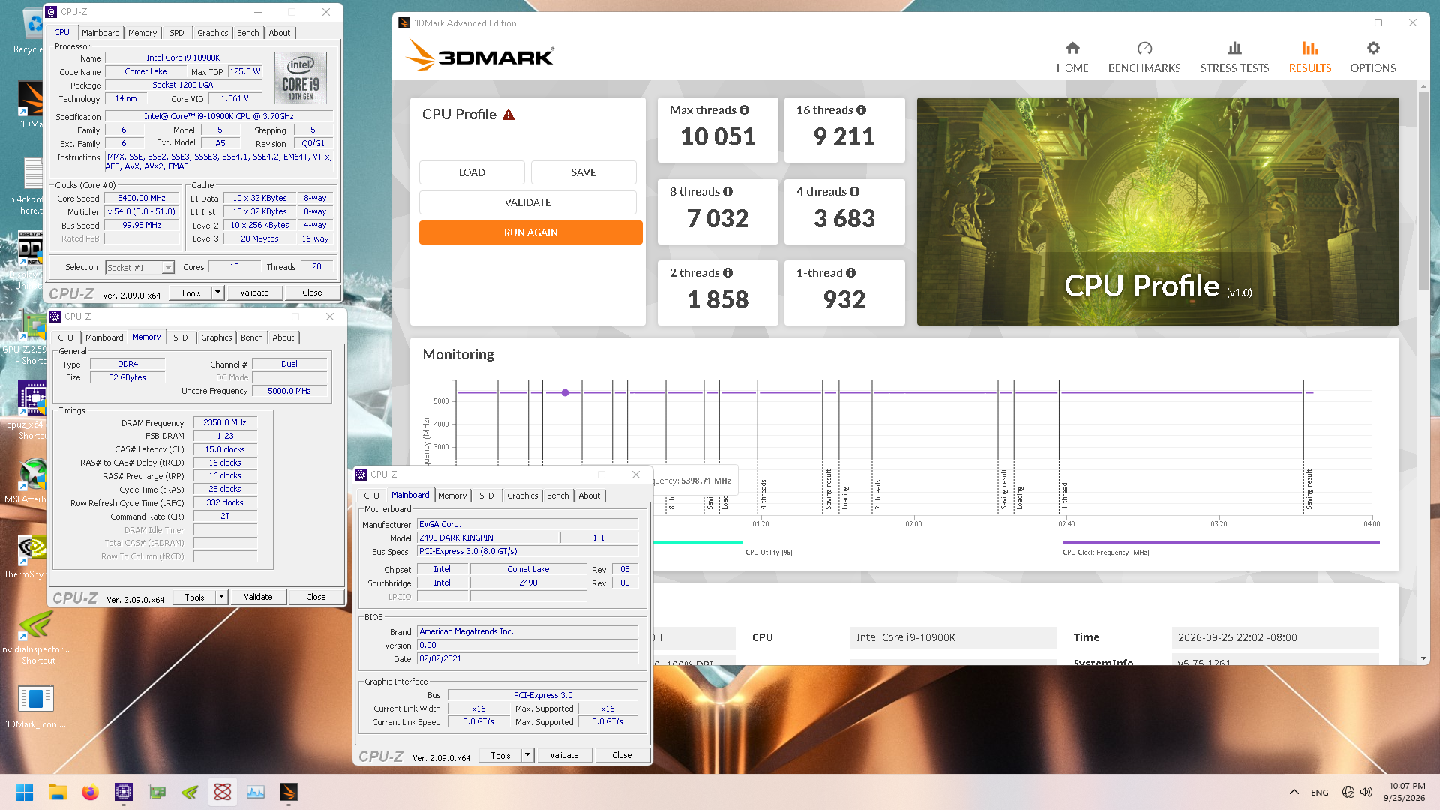Click Max threads score 10 051
The width and height of the screenshot is (1440, 810).
tap(718, 136)
